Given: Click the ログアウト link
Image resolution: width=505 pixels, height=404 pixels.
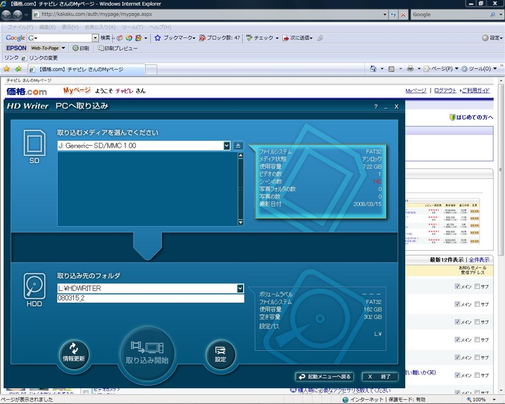Looking at the screenshot, I should 445,91.
